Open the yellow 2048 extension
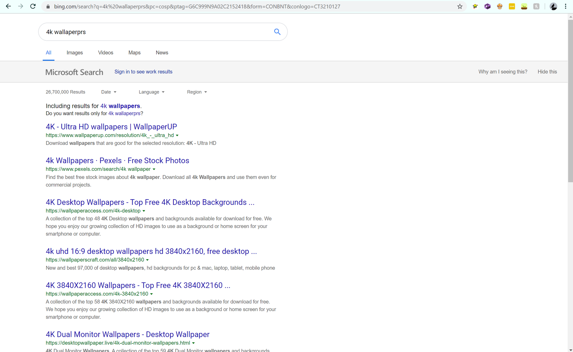Image resolution: width=573 pixels, height=352 pixels. pos(512,6)
